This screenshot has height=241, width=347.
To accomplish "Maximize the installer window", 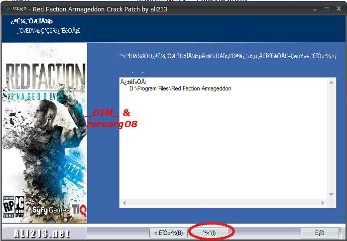I will 327,9.
